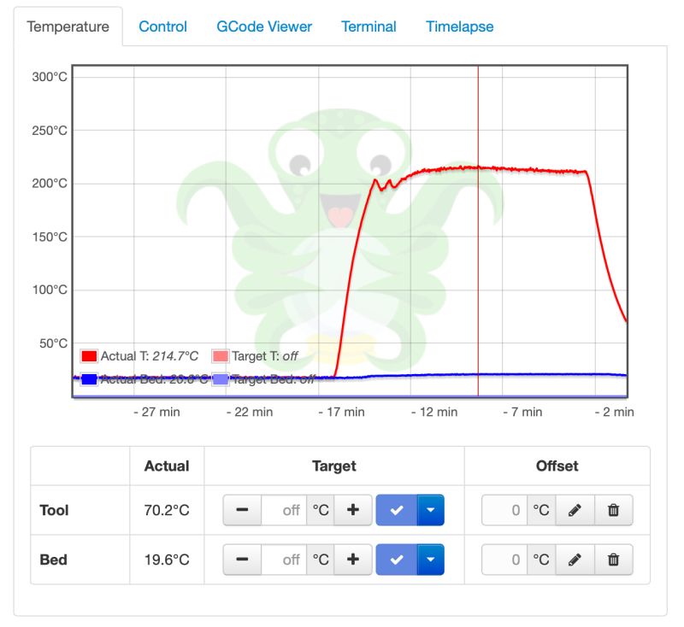The image size is (684, 627).
Task: Click the - 12 min axis label
Action: pos(434,412)
